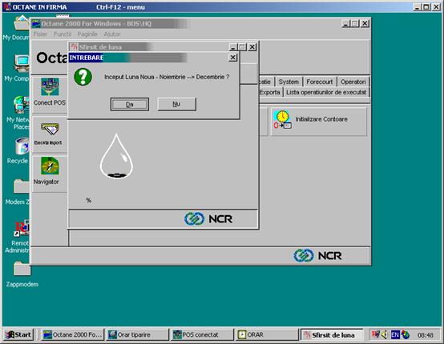The height and width of the screenshot is (344, 444).
Task: Select Initializare Contoare label
Action: (321, 119)
